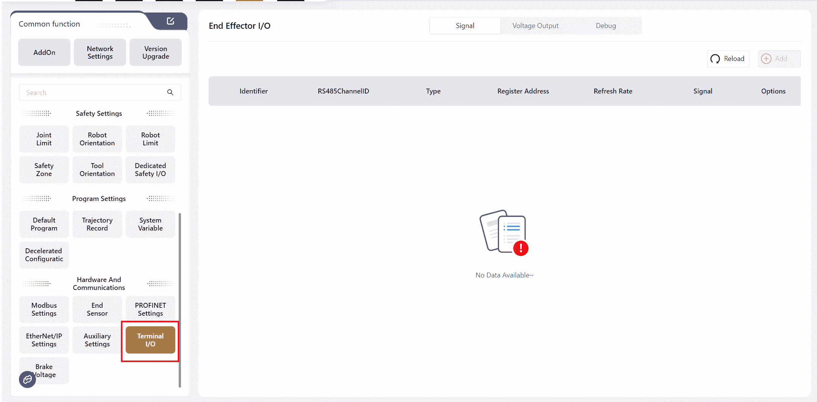Click the Add plus circle icon
817x402 pixels.
766,59
